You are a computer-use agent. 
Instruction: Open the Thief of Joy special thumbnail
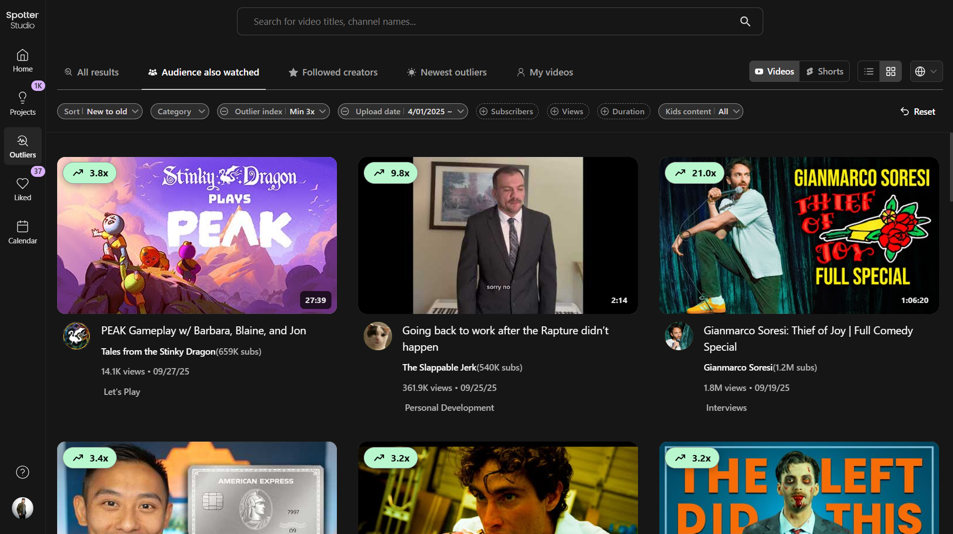(x=799, y=235)
